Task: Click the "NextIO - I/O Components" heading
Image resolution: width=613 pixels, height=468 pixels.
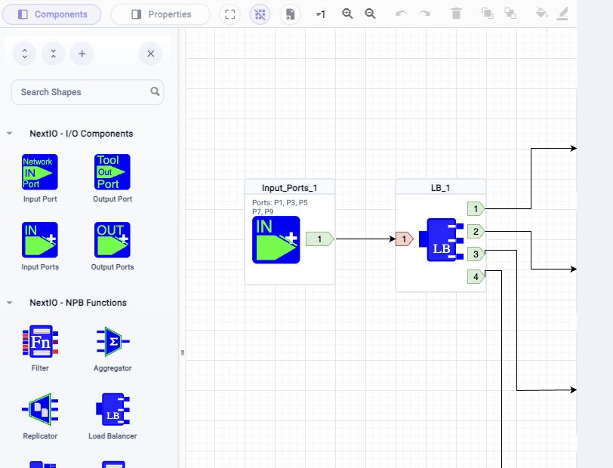Action: click(82, 134)
